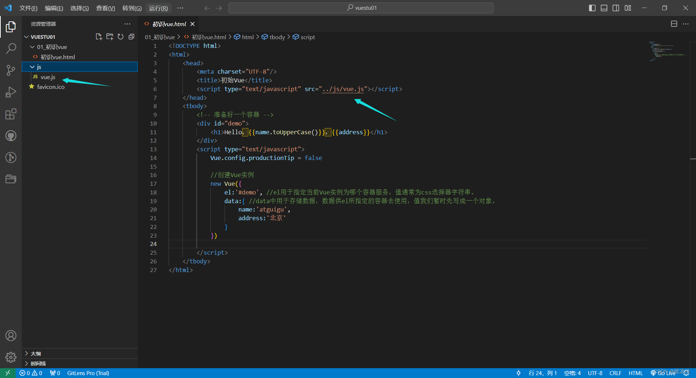This screenshot has width=696, height=378.
Task: Click the New Folder icon in explorer
Action: coord(109,37)
